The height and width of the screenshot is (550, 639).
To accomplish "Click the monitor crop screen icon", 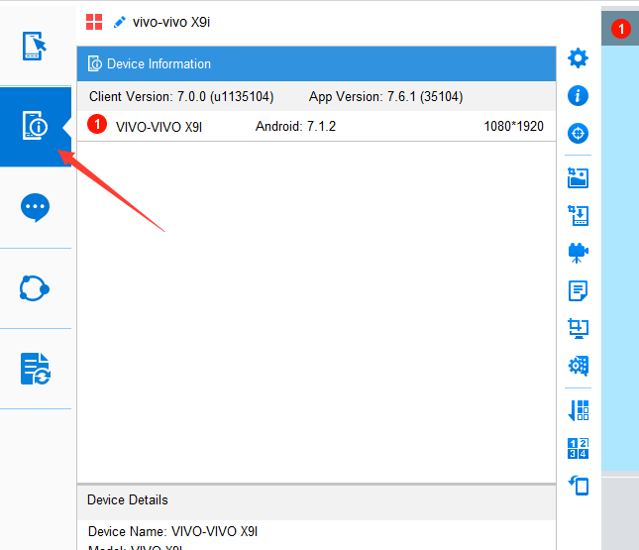I will coord(578,328).
